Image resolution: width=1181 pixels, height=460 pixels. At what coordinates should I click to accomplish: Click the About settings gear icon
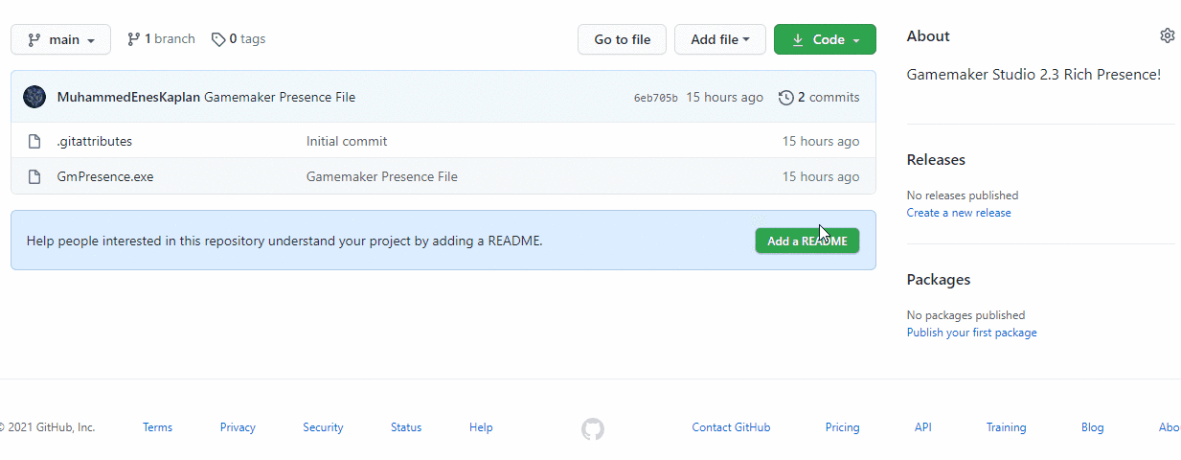[1167, 36]
